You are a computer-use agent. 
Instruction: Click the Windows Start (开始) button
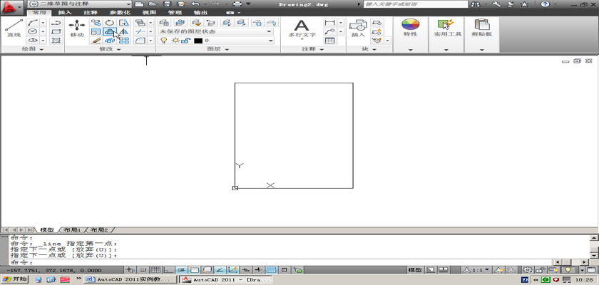click(x=14, y=279)
